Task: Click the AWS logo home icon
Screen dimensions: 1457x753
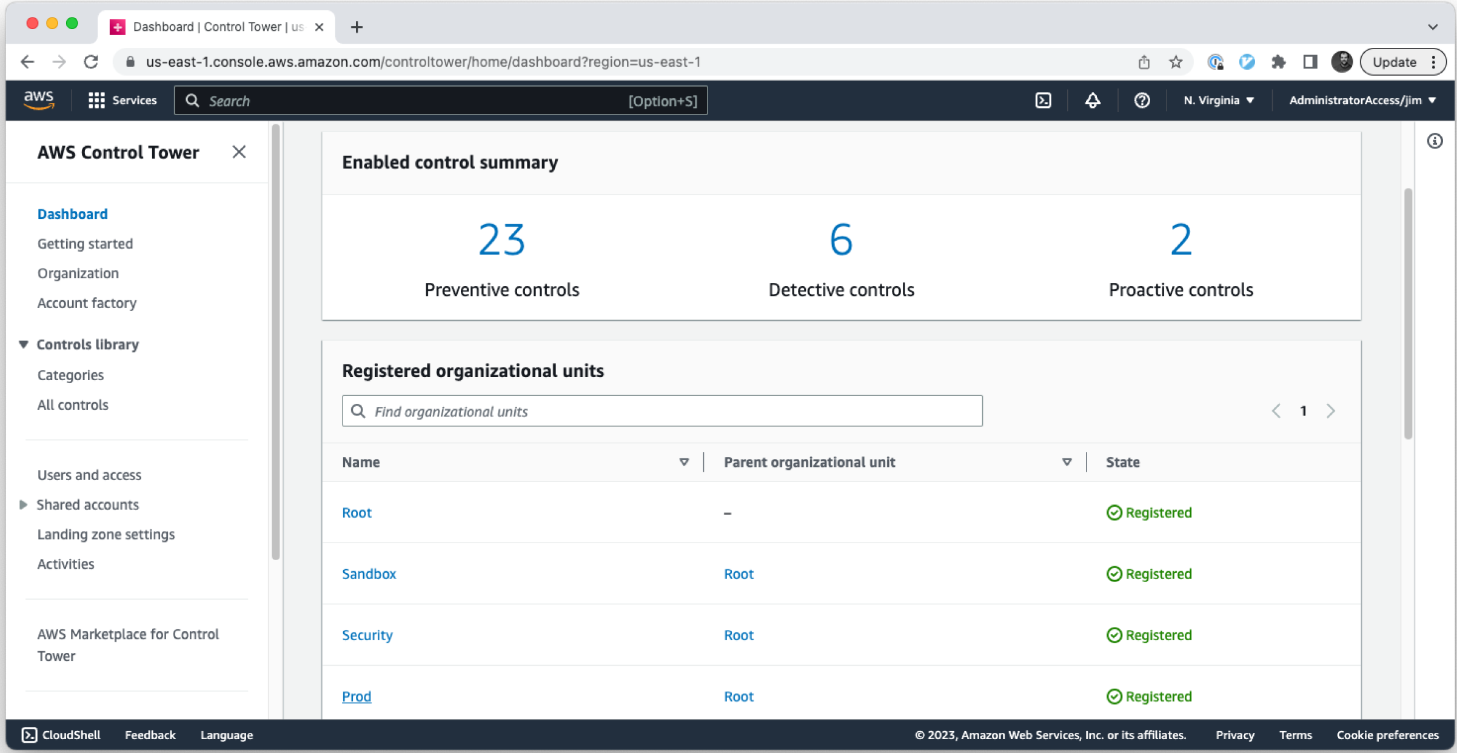Action: [39, 100]
